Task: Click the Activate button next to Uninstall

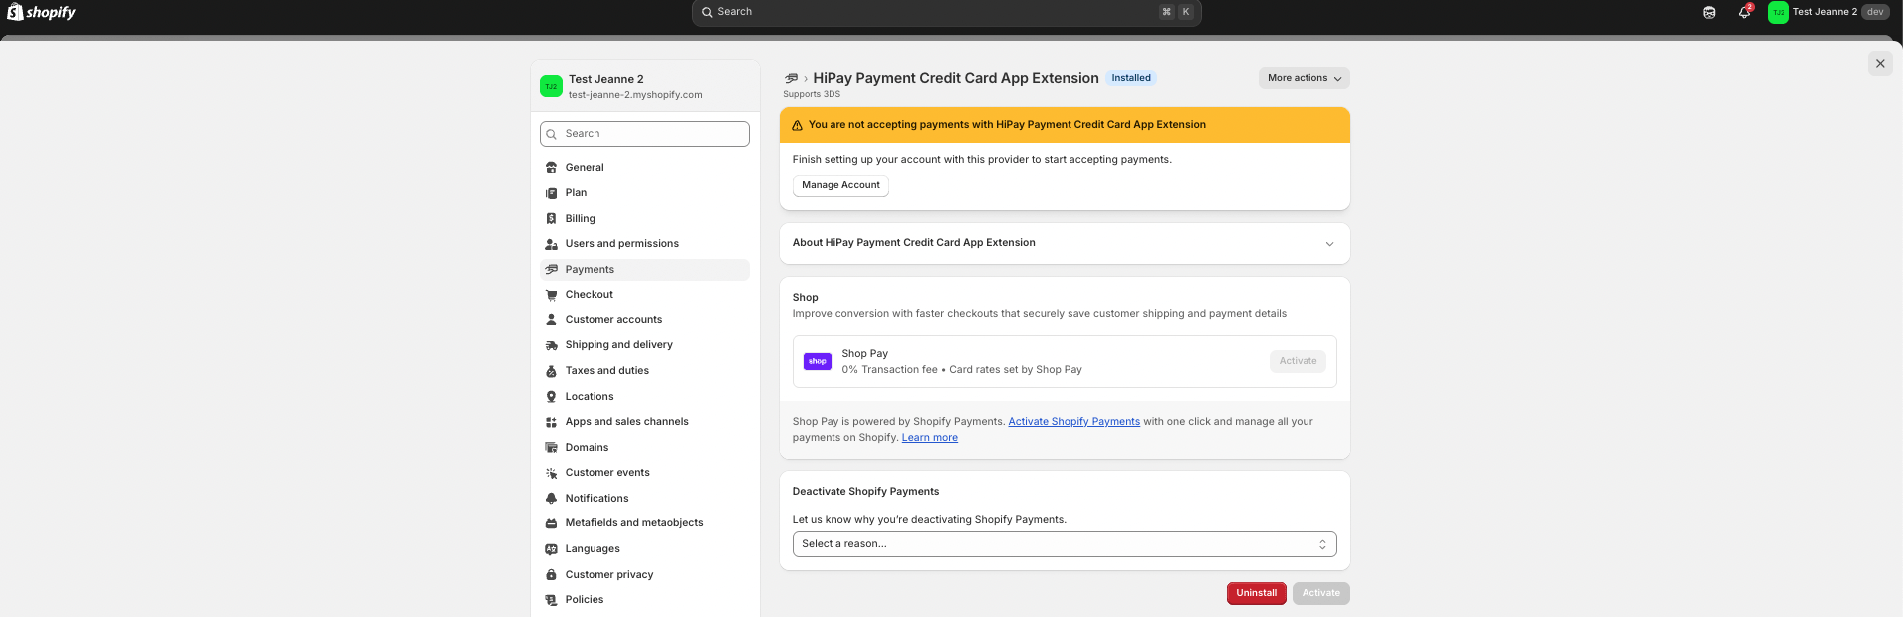Action: click(x=1320, y=593)
